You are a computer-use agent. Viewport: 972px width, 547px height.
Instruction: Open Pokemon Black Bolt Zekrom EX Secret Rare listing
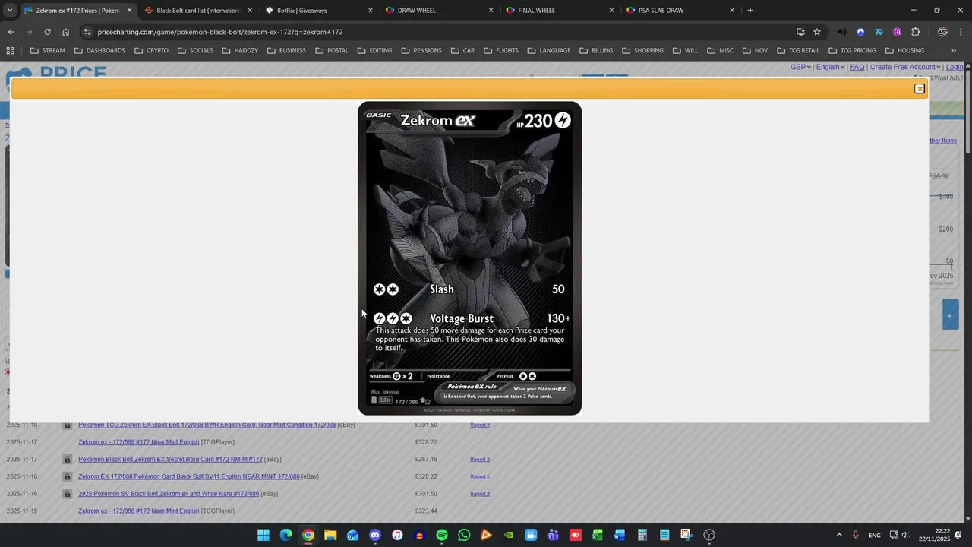tap(170, 460)
